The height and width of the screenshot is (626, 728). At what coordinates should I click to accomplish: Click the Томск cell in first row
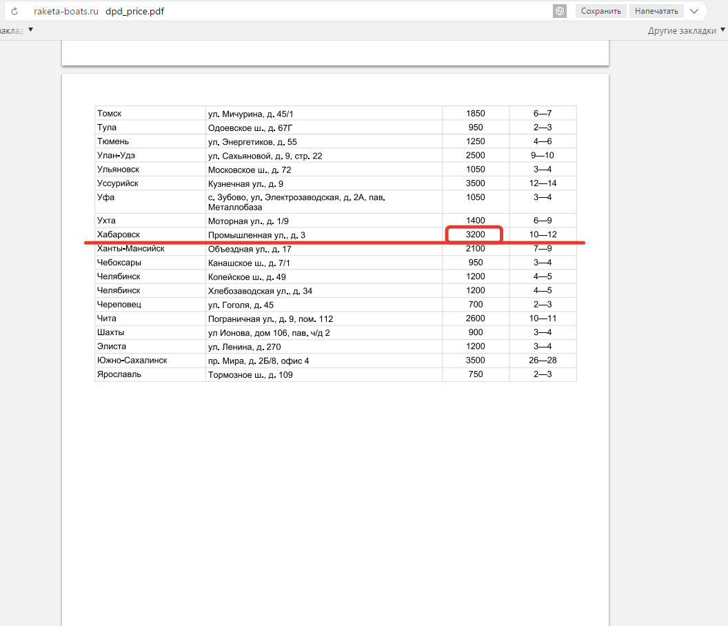tap(110, 113)
